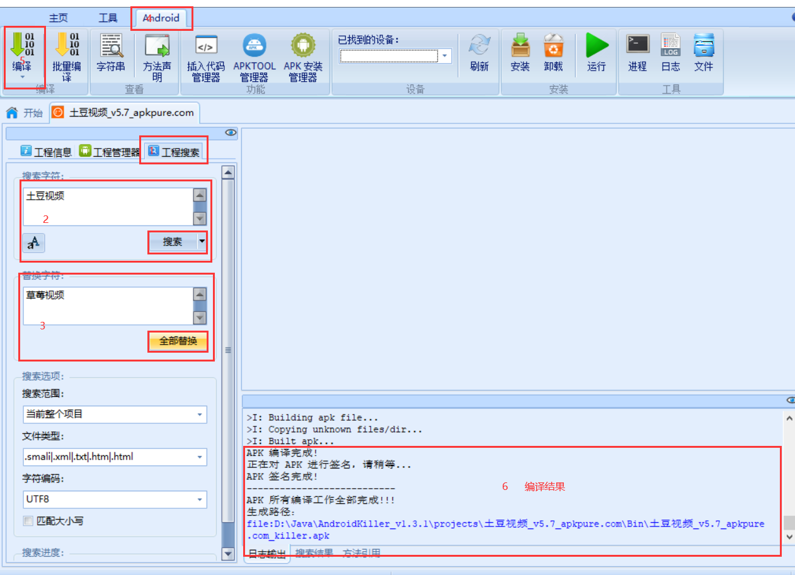Expand the 已找到的设备 device dropdown
The image size is (795, 575).
pyautogui.click(x=445, y=55)
